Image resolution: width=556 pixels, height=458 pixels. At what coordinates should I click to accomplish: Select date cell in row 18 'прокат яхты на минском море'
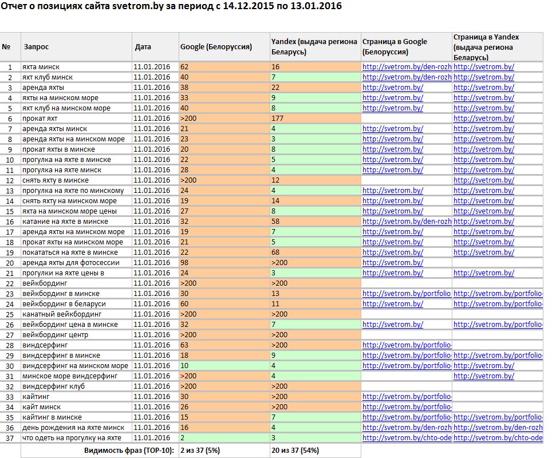(x=155, y=242)
